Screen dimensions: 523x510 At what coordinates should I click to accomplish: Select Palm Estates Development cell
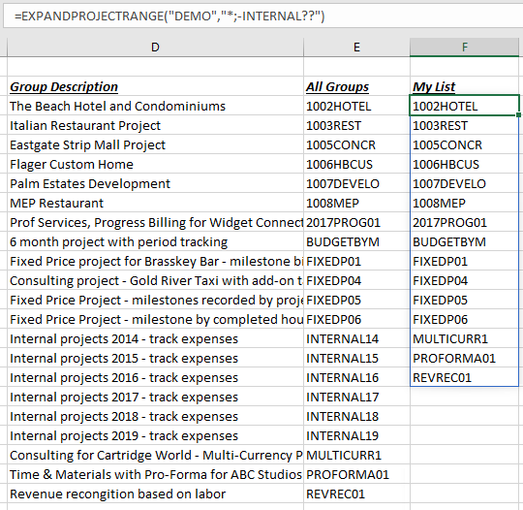[x=155, y=183]
